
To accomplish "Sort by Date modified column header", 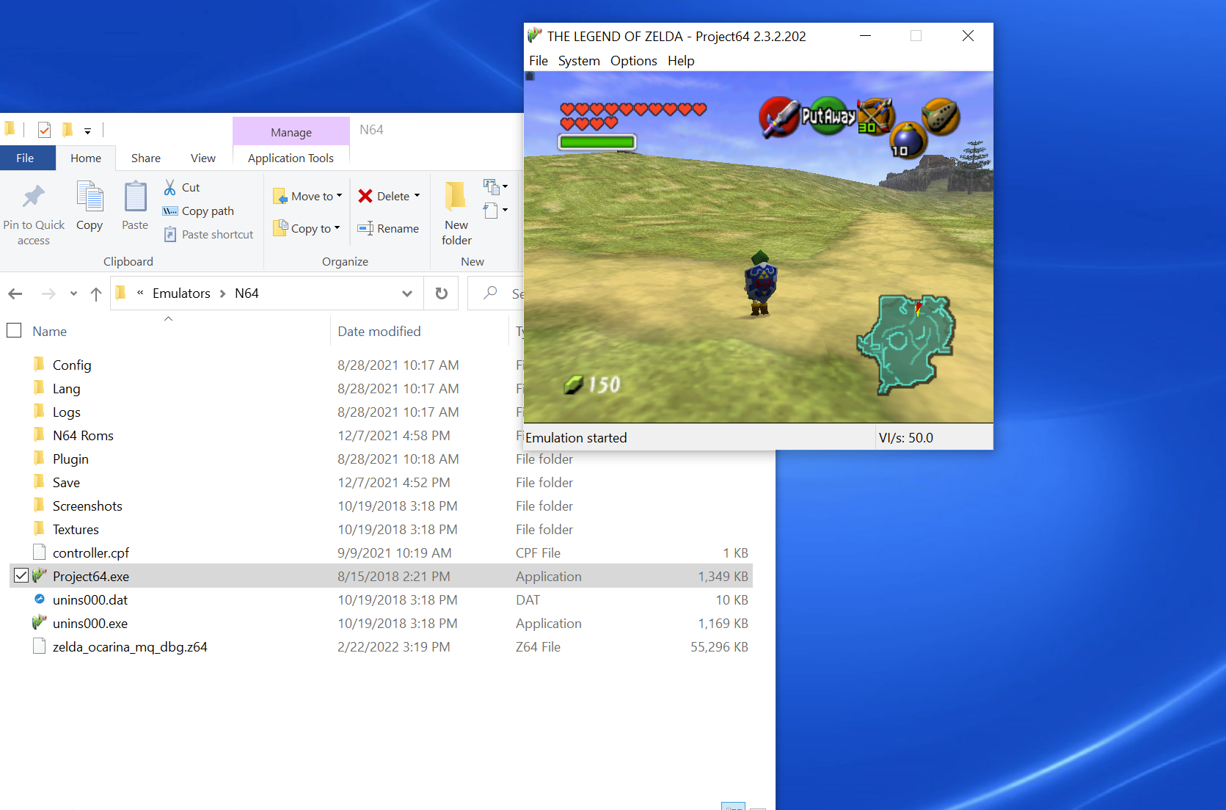I will click(x=379, y=331).
